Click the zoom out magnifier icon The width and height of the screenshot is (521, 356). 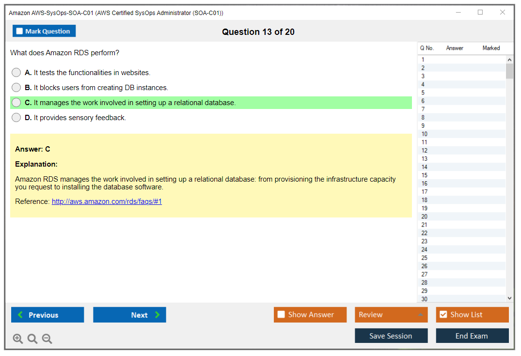tap(47, 339)
